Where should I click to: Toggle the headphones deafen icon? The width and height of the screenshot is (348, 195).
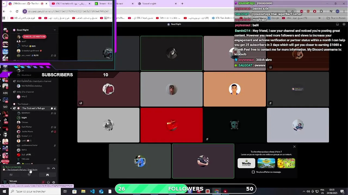coord(48,183)
